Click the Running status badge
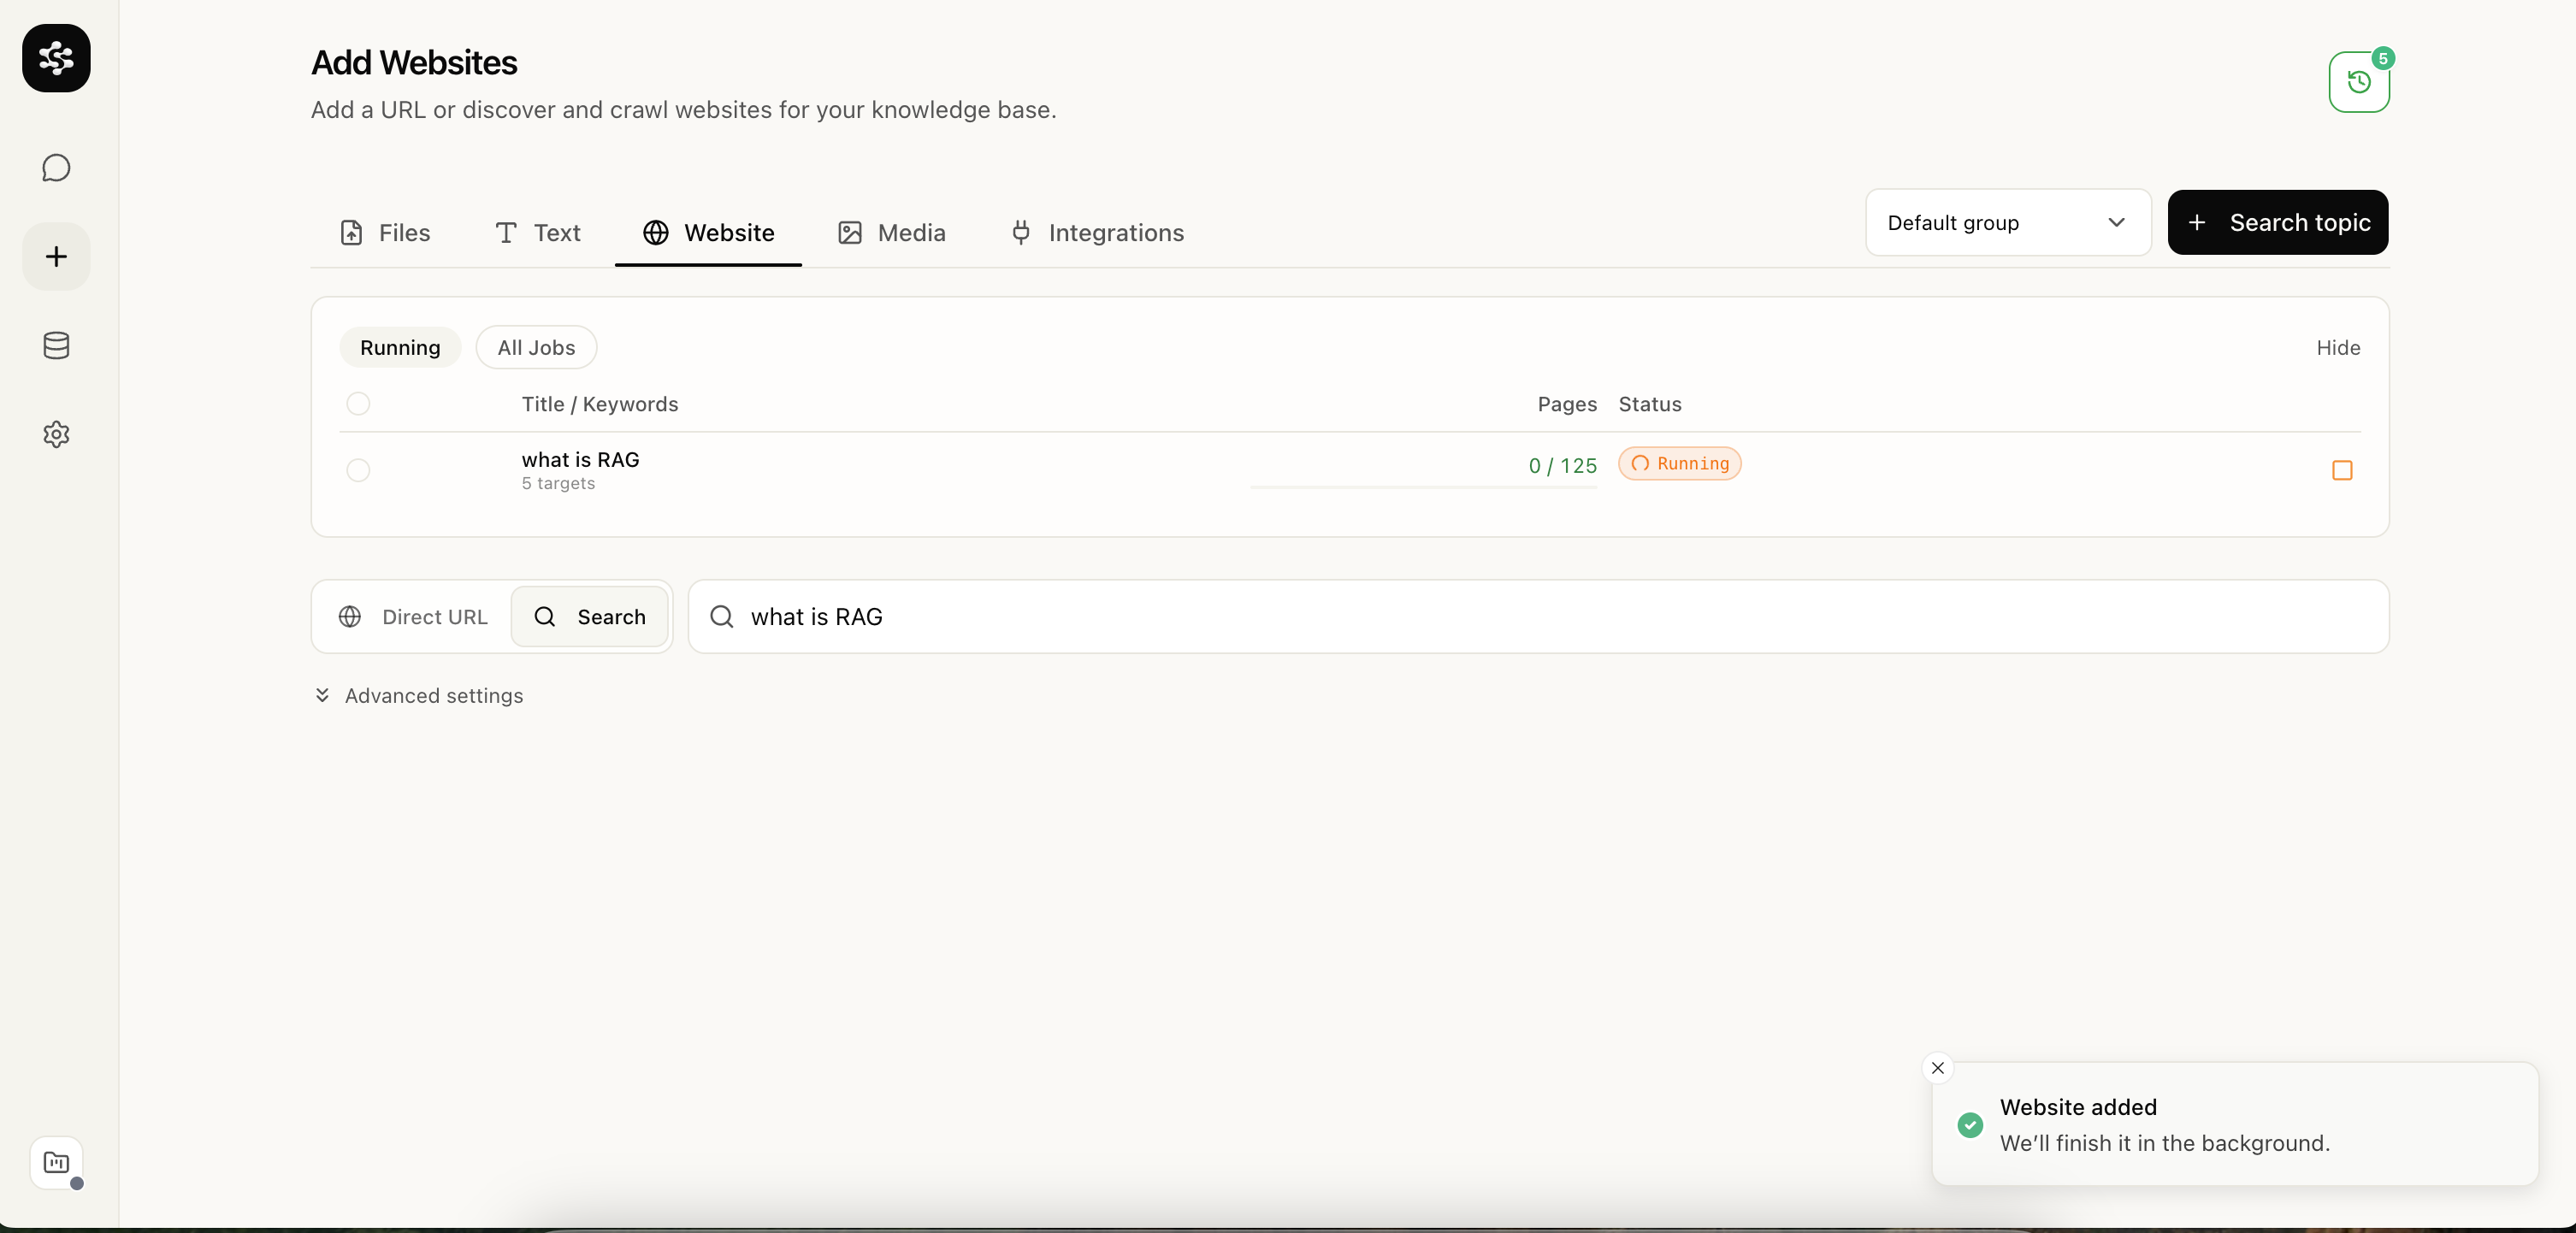2576x1233 pixels. pyautogui.click(x=1680, y=464)
